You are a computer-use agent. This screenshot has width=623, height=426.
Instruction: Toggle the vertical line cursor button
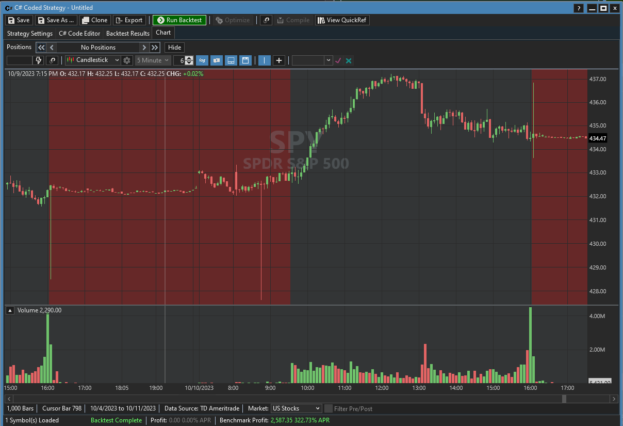point(264,60)
